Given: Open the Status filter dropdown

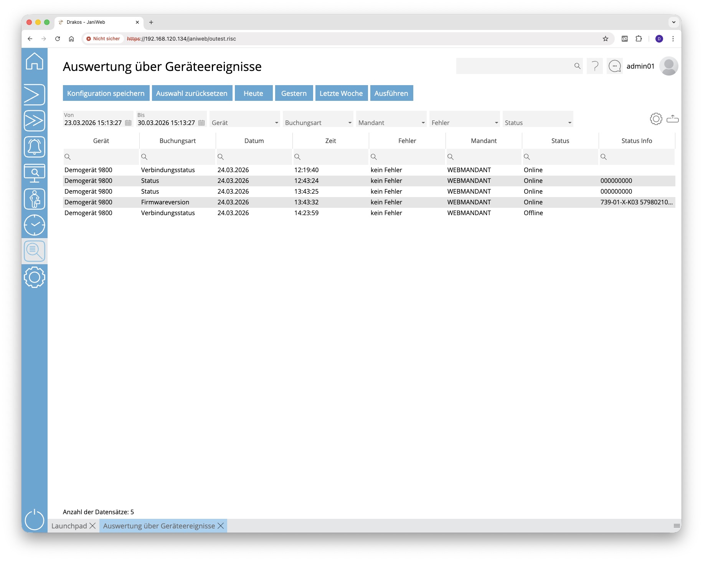Looking at the screenshot, I should click(569, 123).
